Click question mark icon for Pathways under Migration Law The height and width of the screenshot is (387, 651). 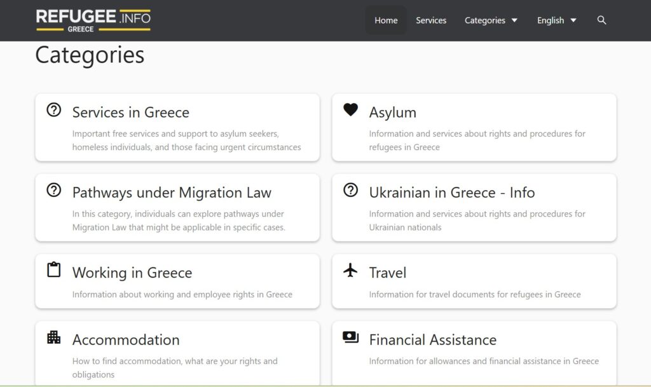coord(54,190)
